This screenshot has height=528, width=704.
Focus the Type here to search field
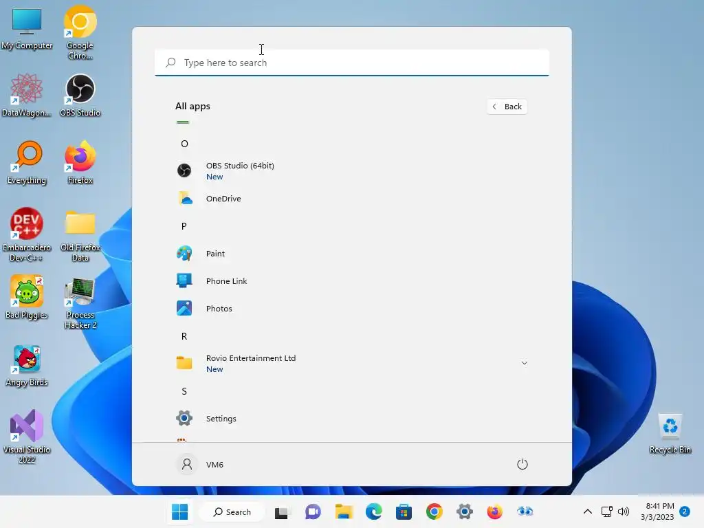pos(351,63)
